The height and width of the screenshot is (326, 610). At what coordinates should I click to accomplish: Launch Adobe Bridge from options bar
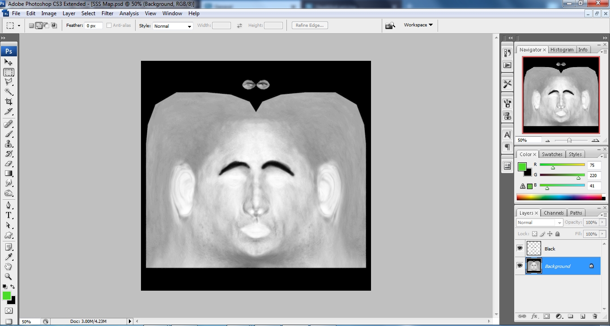[390, 25]
